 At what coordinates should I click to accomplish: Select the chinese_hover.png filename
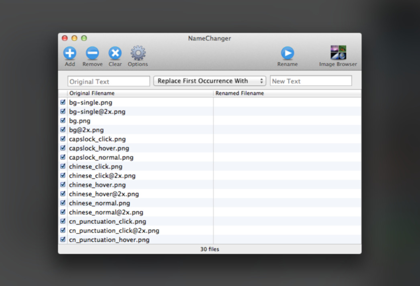point(97,185)
